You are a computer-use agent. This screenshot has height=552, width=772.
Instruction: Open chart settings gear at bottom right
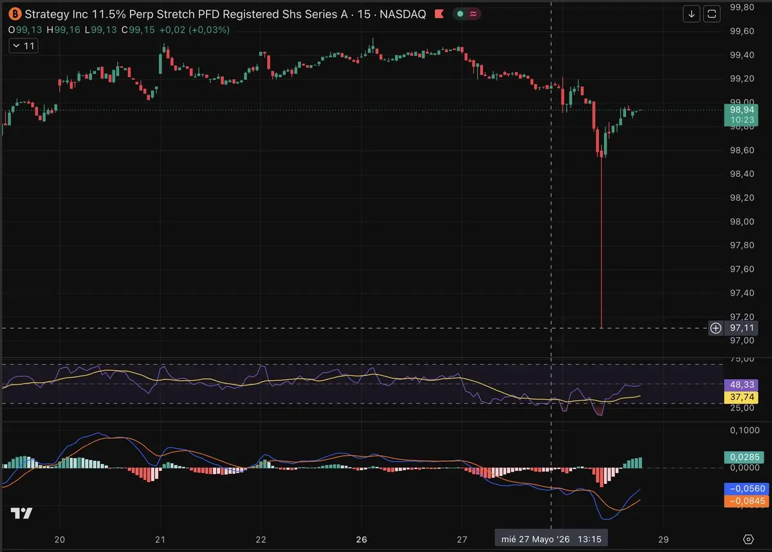tap(748, 538)
